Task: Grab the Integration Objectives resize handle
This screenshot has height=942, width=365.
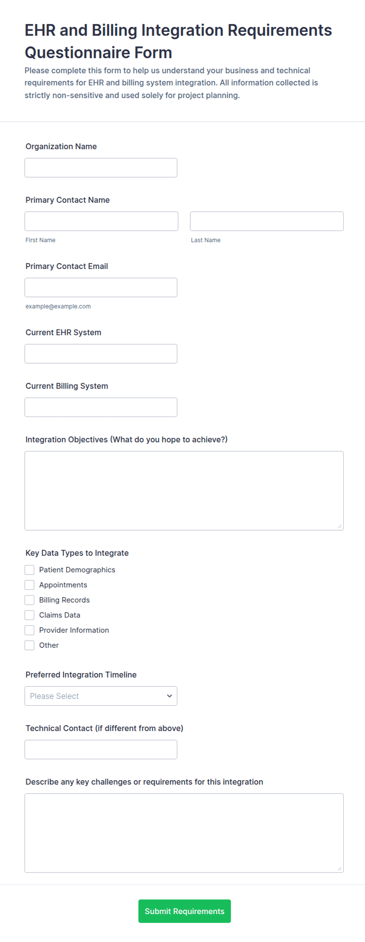Action: (339, 526)
